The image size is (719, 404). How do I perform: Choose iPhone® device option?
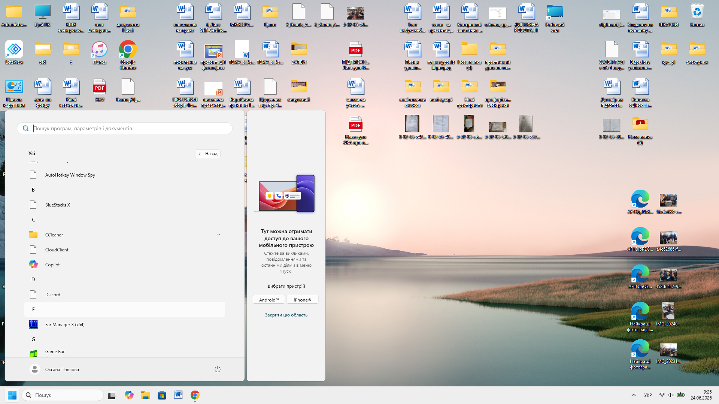pos(303,300)
